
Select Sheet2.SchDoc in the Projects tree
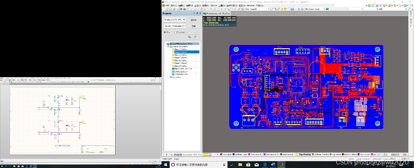tap(187, 52)
